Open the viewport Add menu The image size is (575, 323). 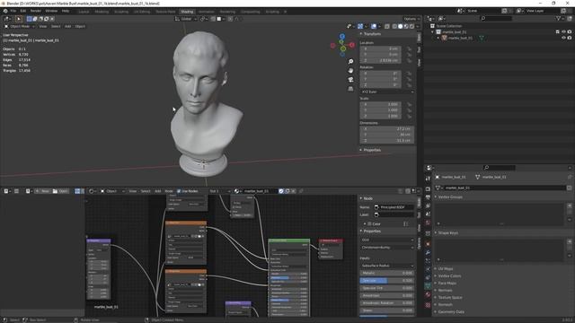[68, 26]
